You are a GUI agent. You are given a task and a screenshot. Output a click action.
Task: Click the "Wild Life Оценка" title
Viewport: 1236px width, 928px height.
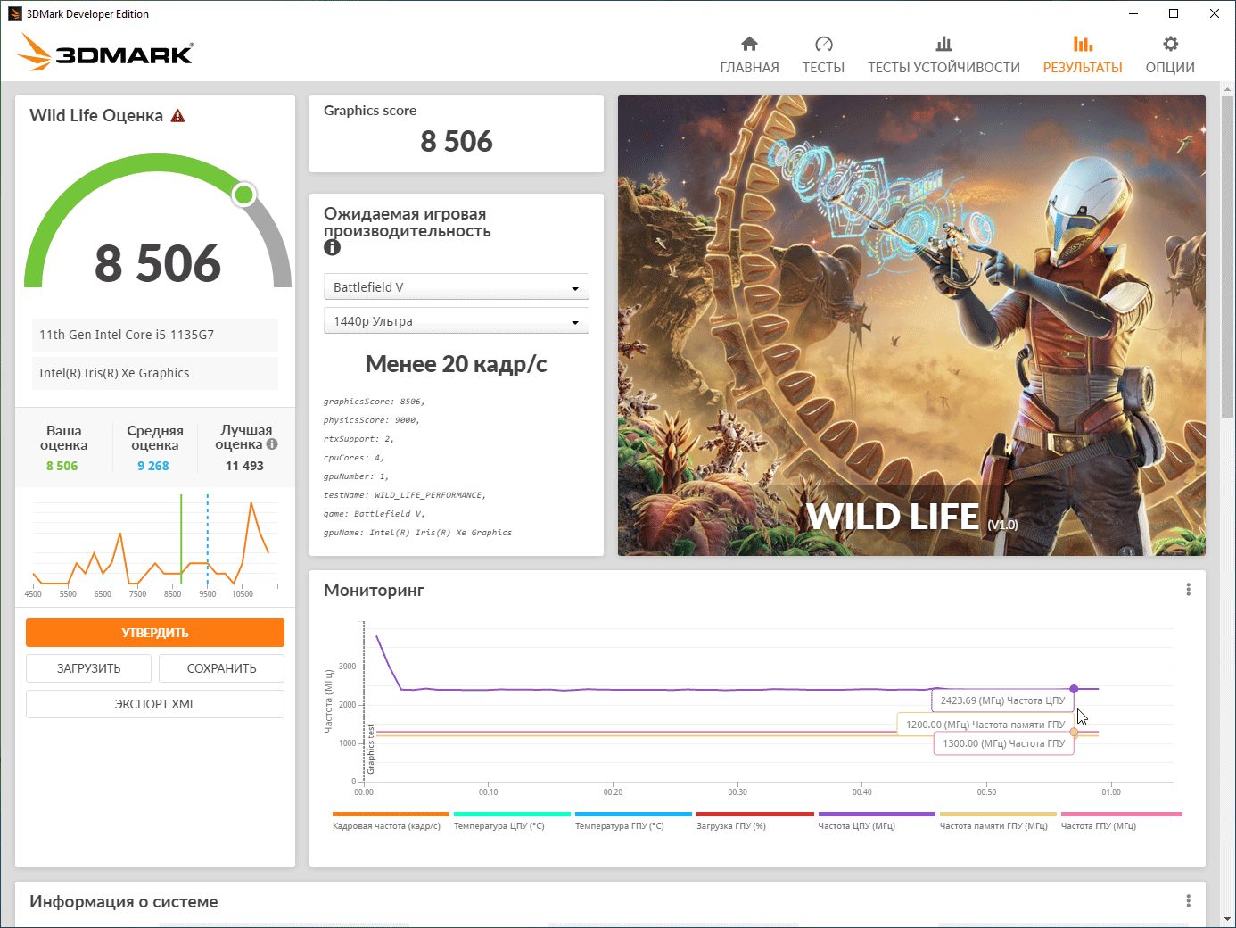pyautogui.click(x=96, y=116)
